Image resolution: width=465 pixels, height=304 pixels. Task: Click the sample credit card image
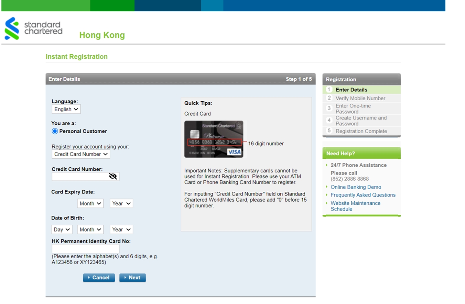214,139
